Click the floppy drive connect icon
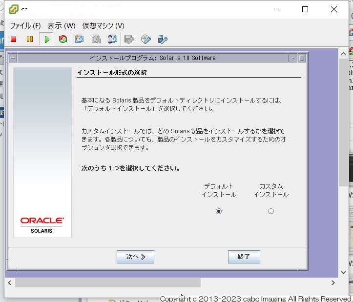Screen dimensions: 353x302 coord(129,39)
